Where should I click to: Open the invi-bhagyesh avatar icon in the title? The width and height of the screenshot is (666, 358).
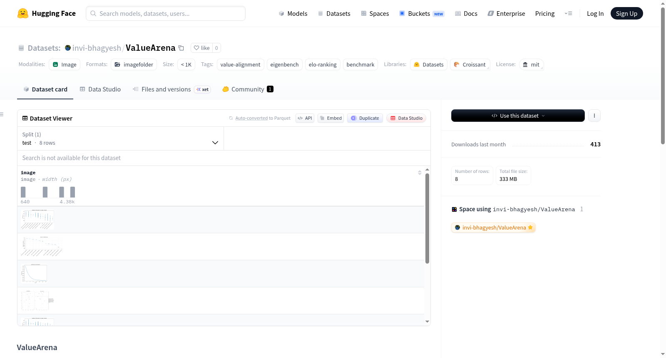(x=68, y=48)
